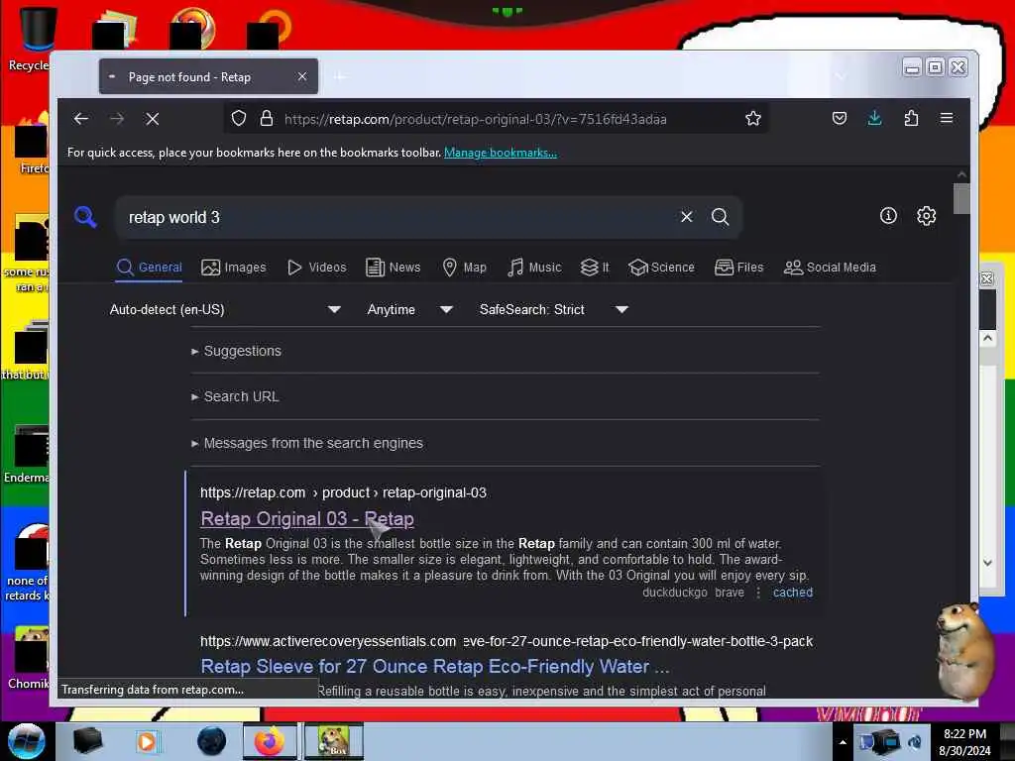This screenshot has width=1015, height=761.
Task: Bookmark this page with the star
Action: click(753, 119)
